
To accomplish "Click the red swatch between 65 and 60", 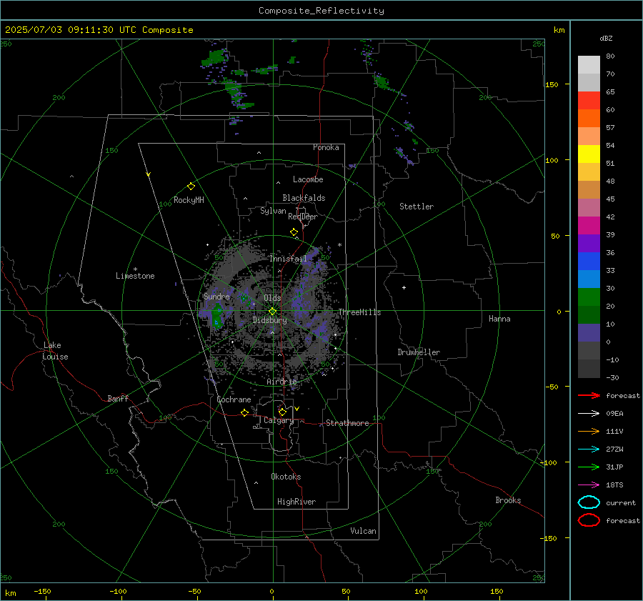I will pyautogui.click(x=589, y=101).
